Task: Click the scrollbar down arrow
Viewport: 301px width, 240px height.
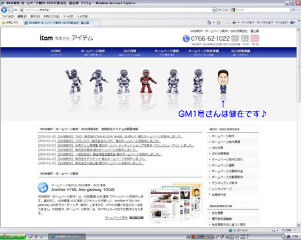Action: point(298,225)
